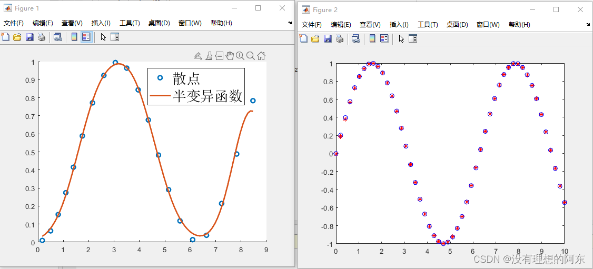Open 窗口(W) menu in Figure 2
This screenshot has height=269, width=593.
tap(488, 25)
